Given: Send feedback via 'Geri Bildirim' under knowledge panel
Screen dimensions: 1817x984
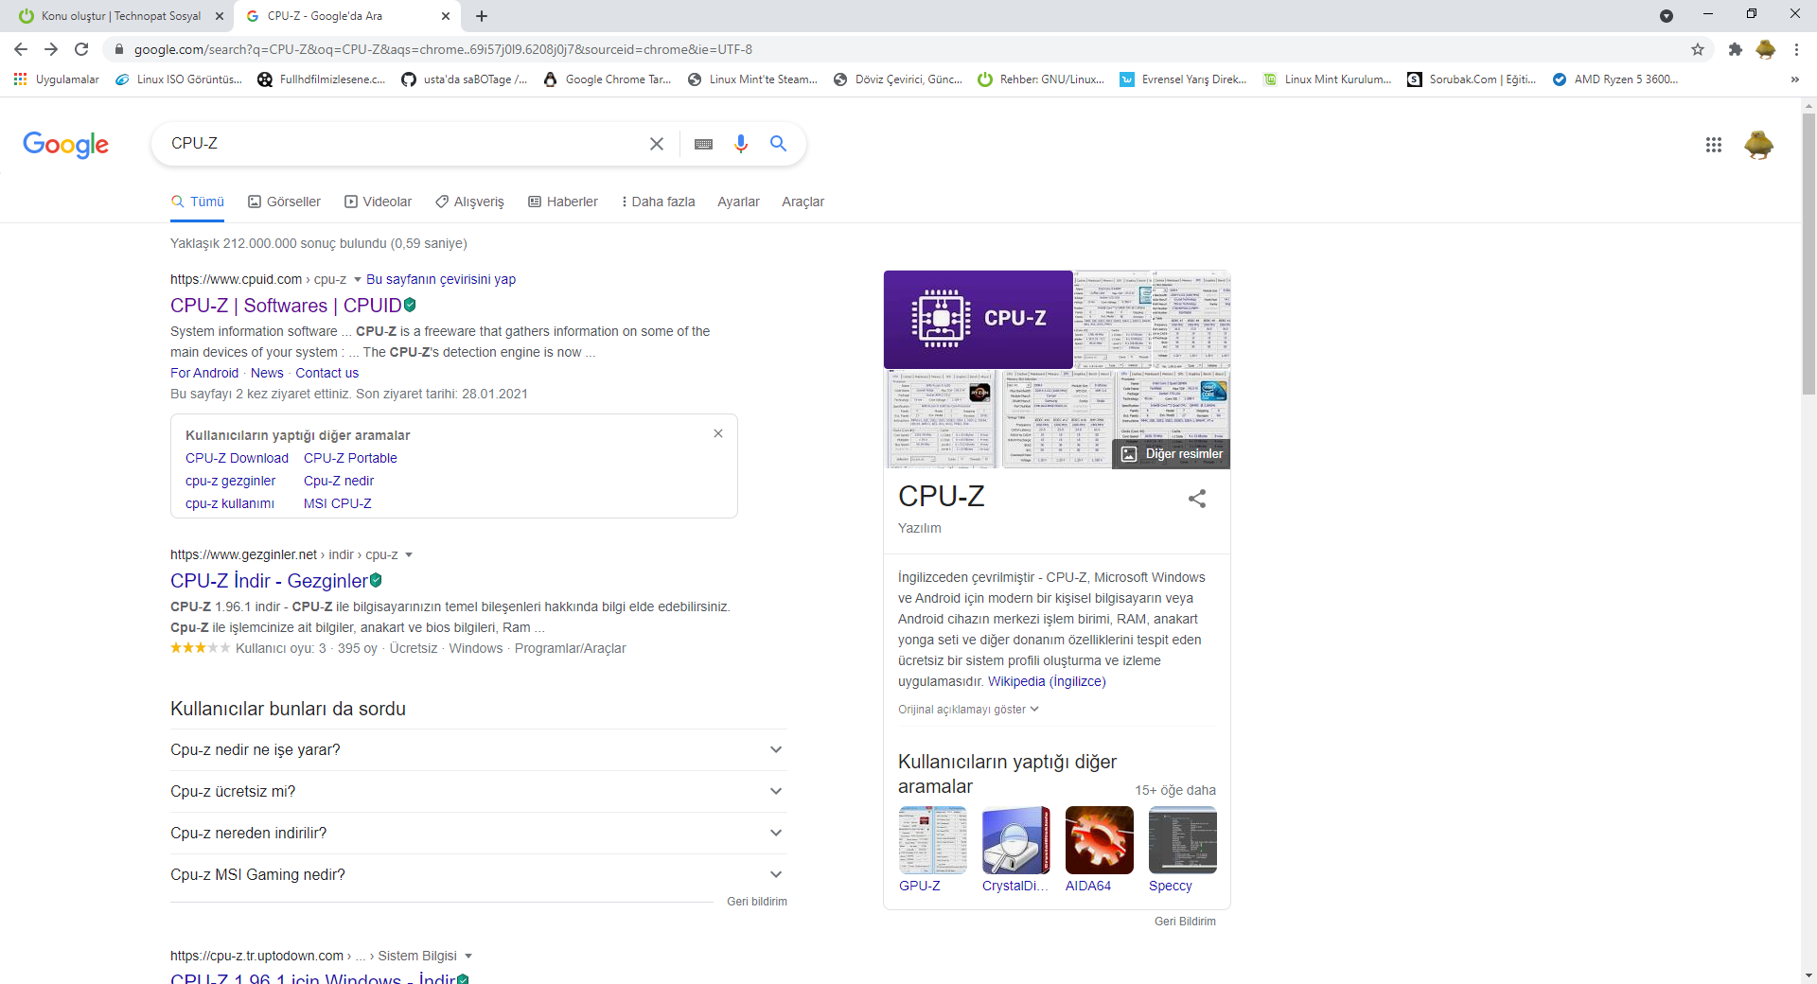Looking at the screenshot, I should 1185,922.
